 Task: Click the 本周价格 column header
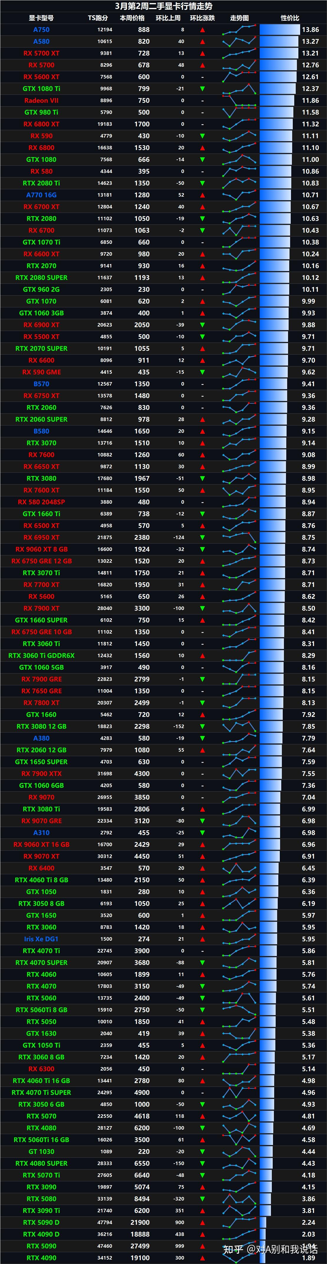pos(133,18)
